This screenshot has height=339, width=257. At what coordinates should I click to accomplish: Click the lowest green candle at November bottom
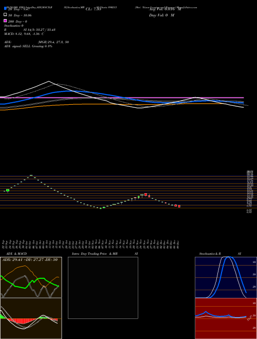pyautogui.click(x=101, y=209)
